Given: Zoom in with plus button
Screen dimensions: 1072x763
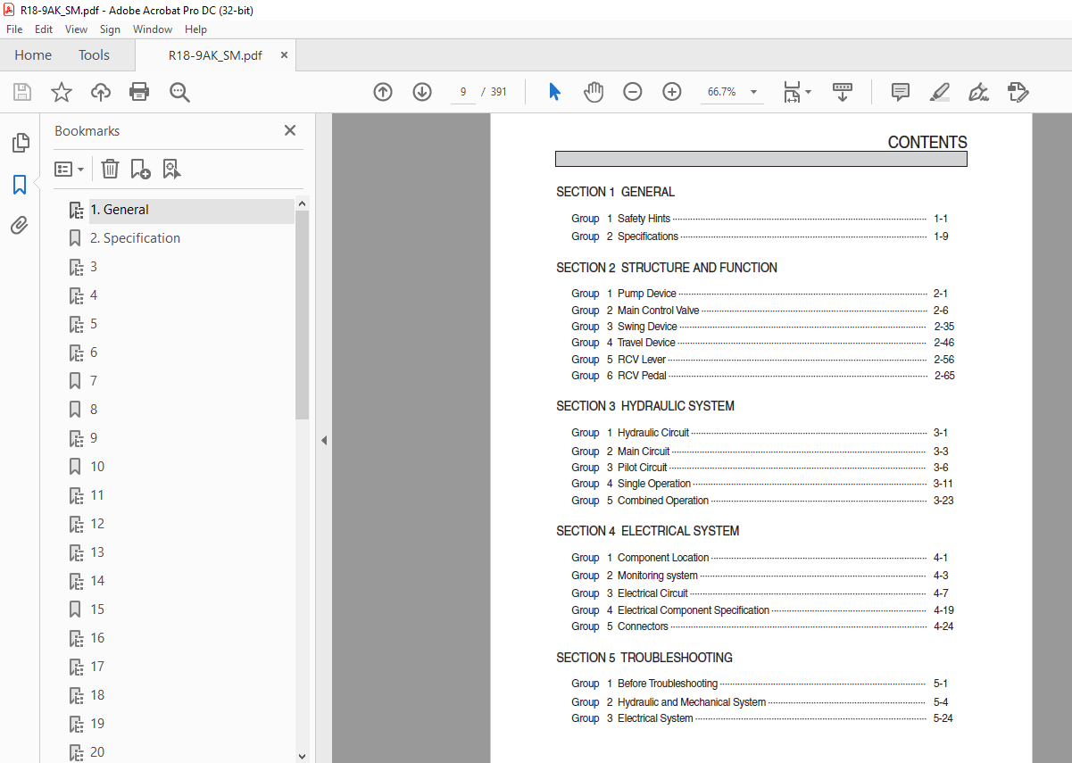Looking at the screenshot, I should pyautogui.click(x=672, y=92).
